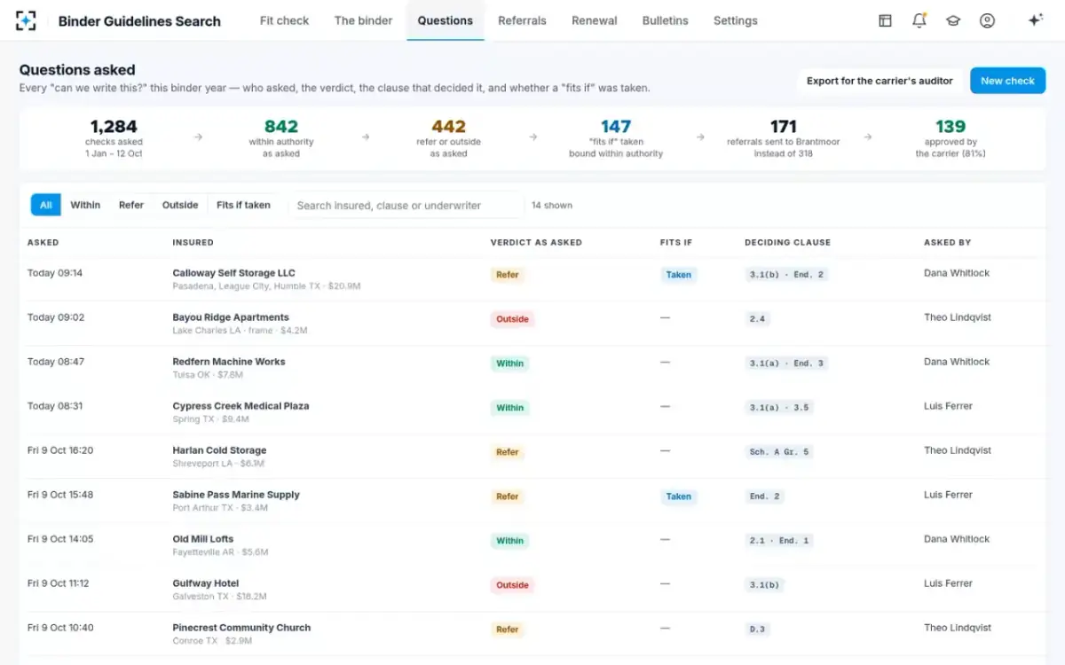The image size is (1065, 665).
Task: Click the 2.4 deciding clause chip
Action: point(757,319)
